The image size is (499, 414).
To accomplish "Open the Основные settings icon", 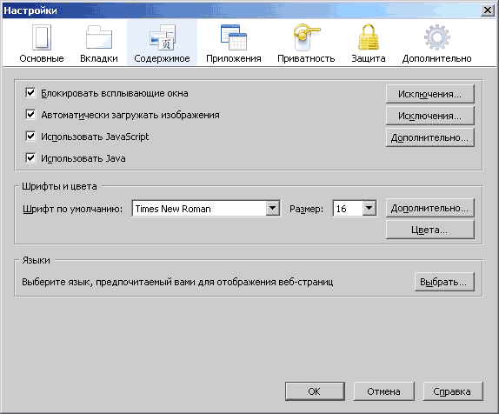I will pyautogui.click(x=42, y=37).
